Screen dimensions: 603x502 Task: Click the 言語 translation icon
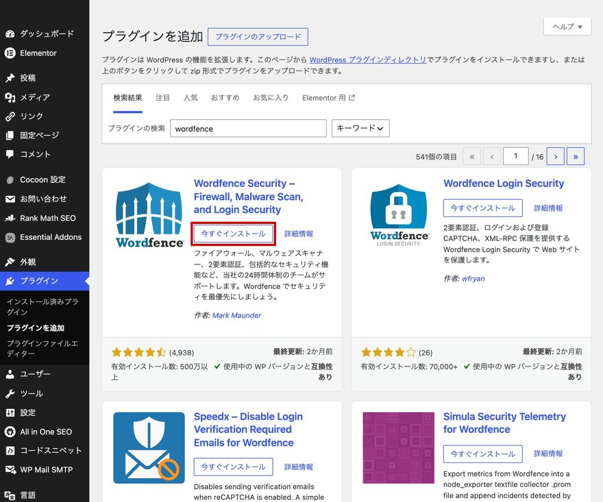10,495
